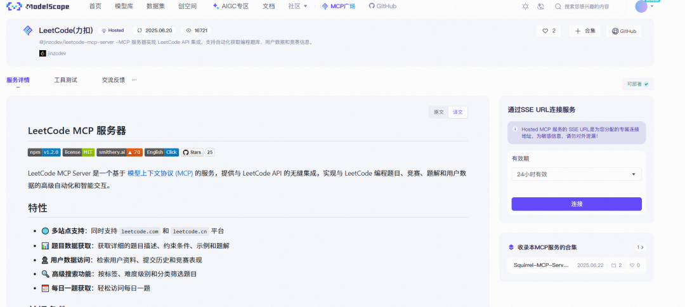Image resolution: width=685 pixels, height=307 pixels.
Task: Click the eye views icon showing 16721
Action: tap(189, 30)
